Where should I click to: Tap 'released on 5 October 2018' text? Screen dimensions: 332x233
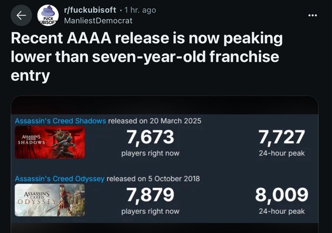click(153, 179)
